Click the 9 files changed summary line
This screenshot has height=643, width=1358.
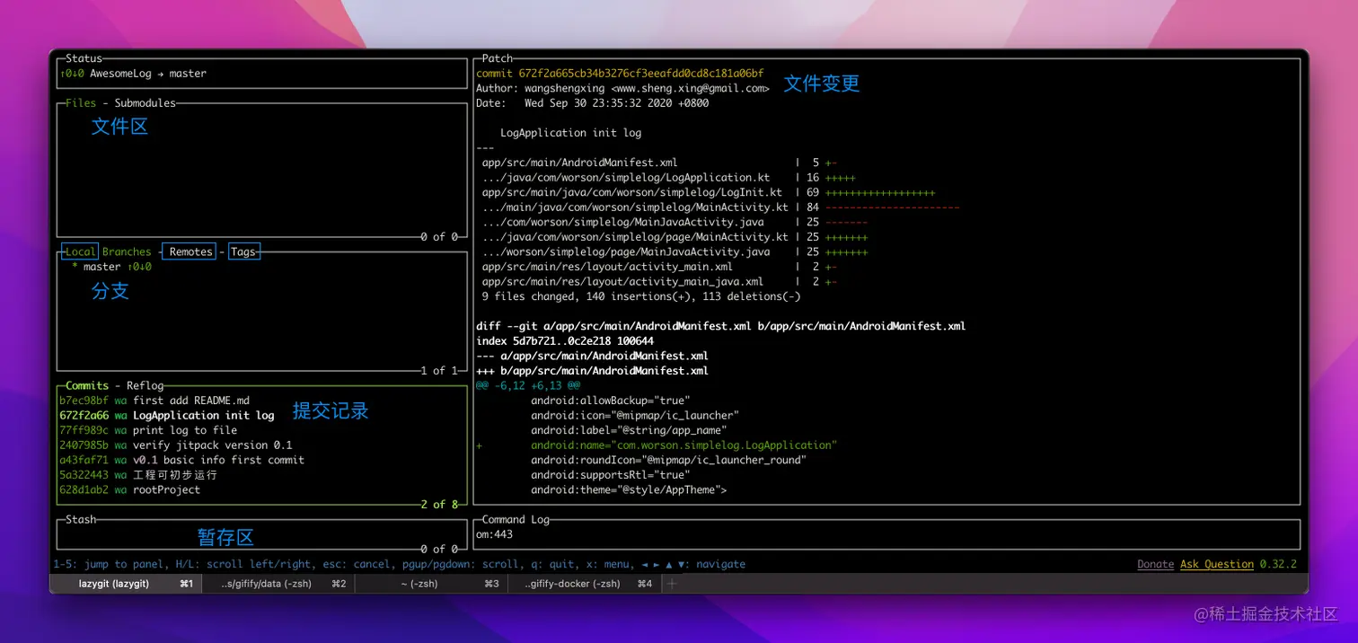[x=640, y=296]
